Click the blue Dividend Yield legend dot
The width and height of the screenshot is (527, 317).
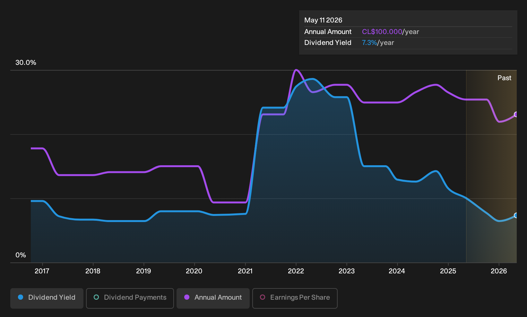click(21, 297)
